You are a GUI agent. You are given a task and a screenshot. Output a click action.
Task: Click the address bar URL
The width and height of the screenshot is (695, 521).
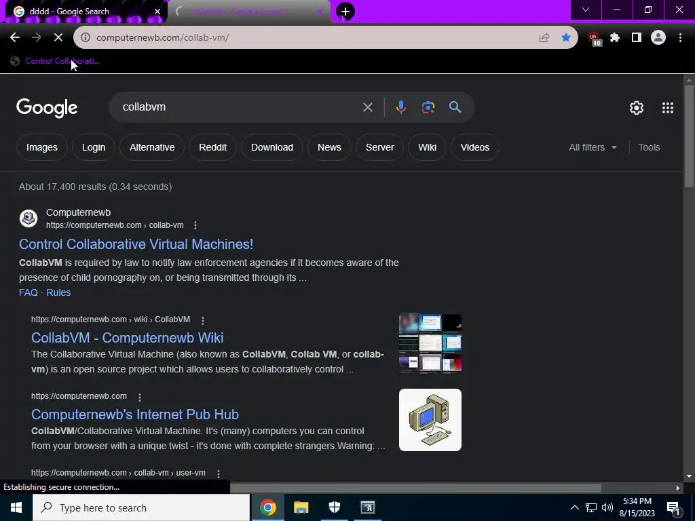point(163,38)
